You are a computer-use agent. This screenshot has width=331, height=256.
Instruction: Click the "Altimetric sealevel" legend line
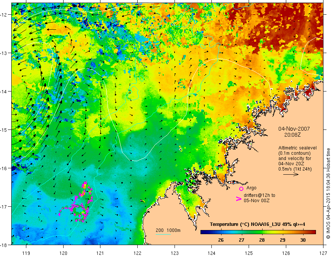(298, 148)
